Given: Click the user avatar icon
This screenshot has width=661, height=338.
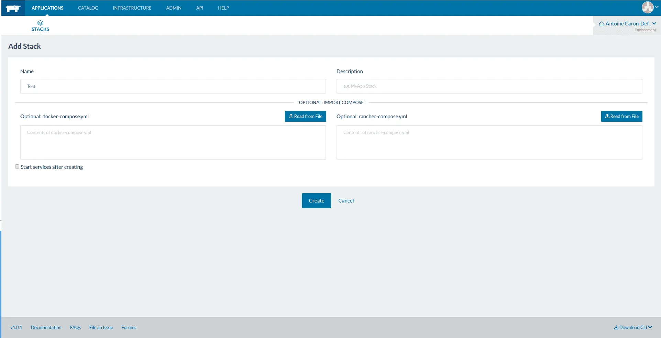Looking at the screenshot, I should click(647, 7).
